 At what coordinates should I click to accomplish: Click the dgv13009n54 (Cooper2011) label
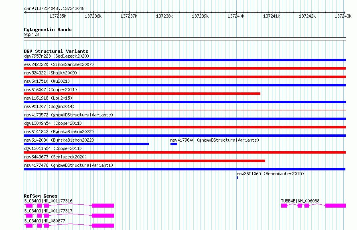tap(53, 123)
